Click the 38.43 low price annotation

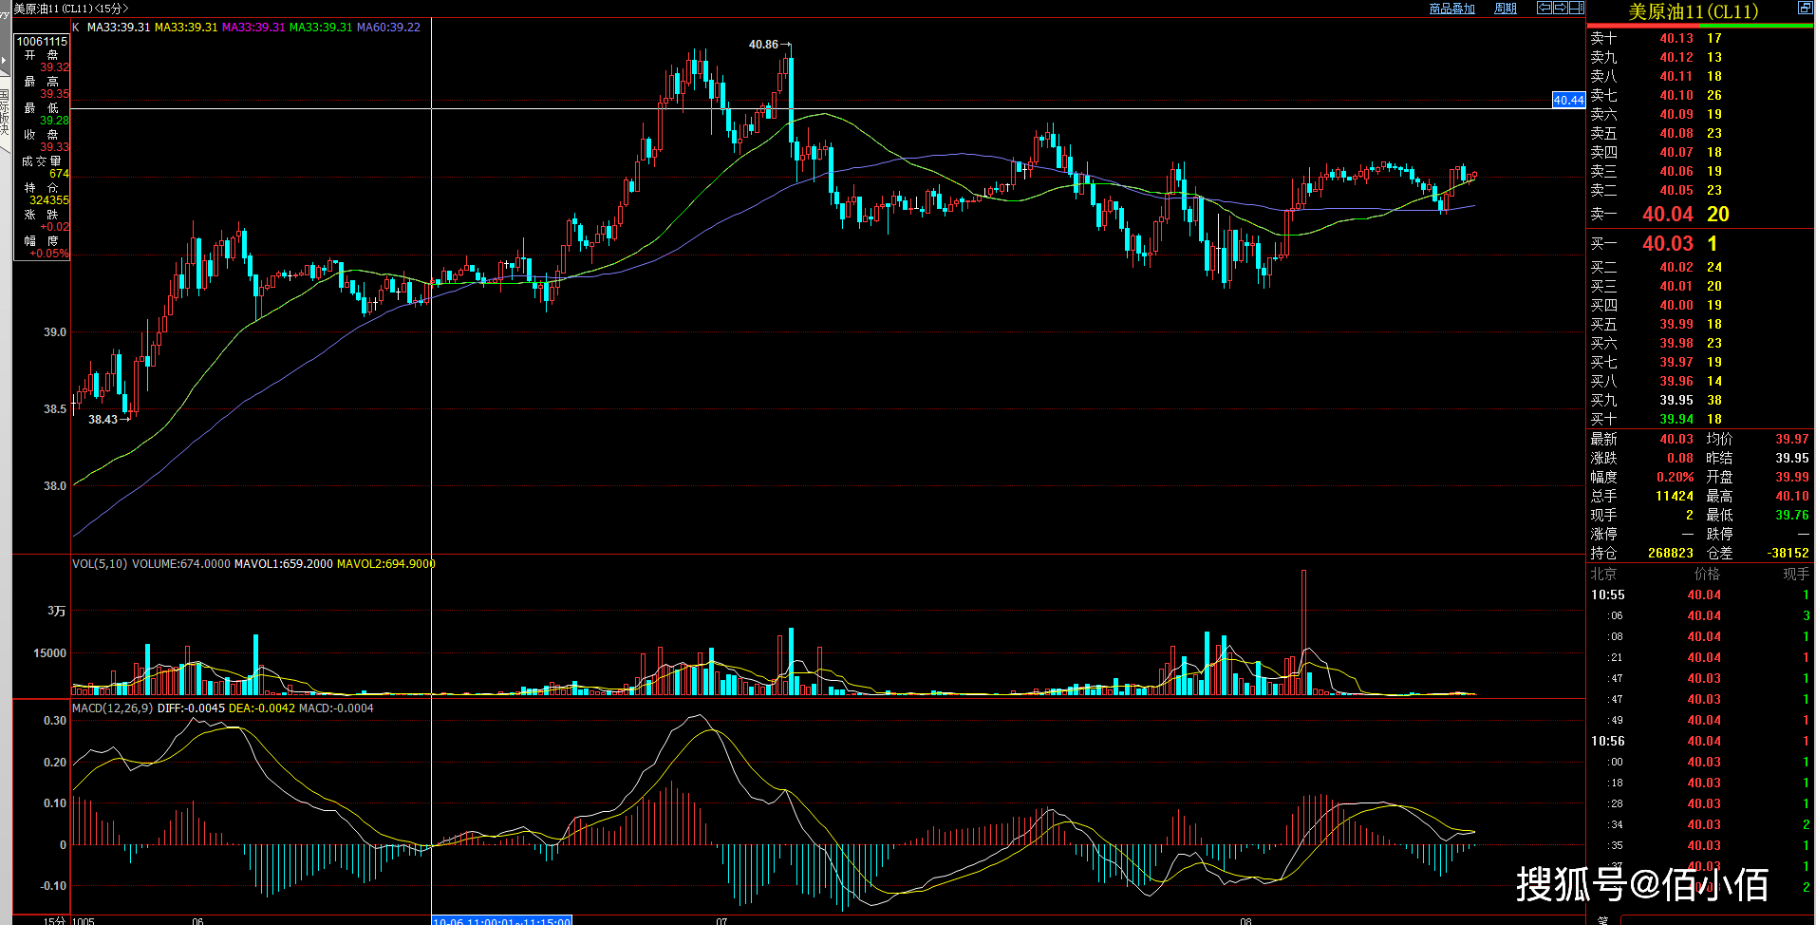[103, 420]
